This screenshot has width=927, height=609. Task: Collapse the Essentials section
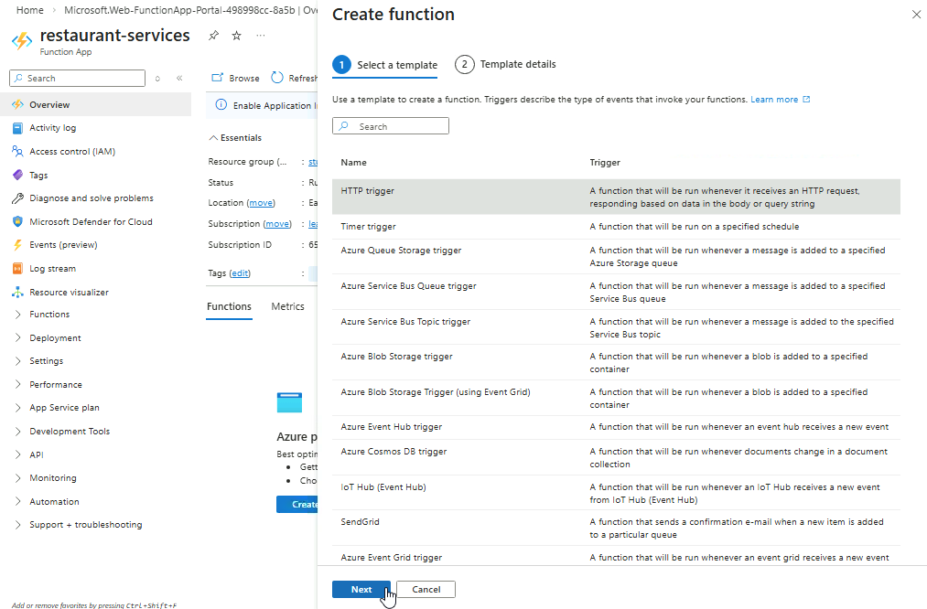[x=214, y=138]
